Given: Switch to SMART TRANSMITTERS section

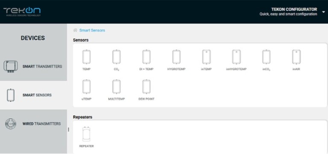Looking at the screenshot, I should point(33,66).
